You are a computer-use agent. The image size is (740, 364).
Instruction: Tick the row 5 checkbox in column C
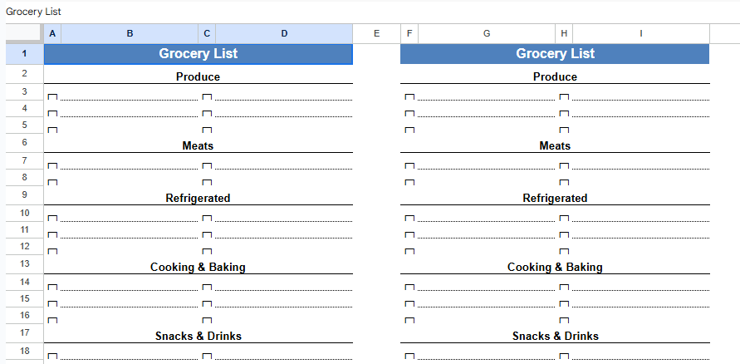[x=207, y=130]
